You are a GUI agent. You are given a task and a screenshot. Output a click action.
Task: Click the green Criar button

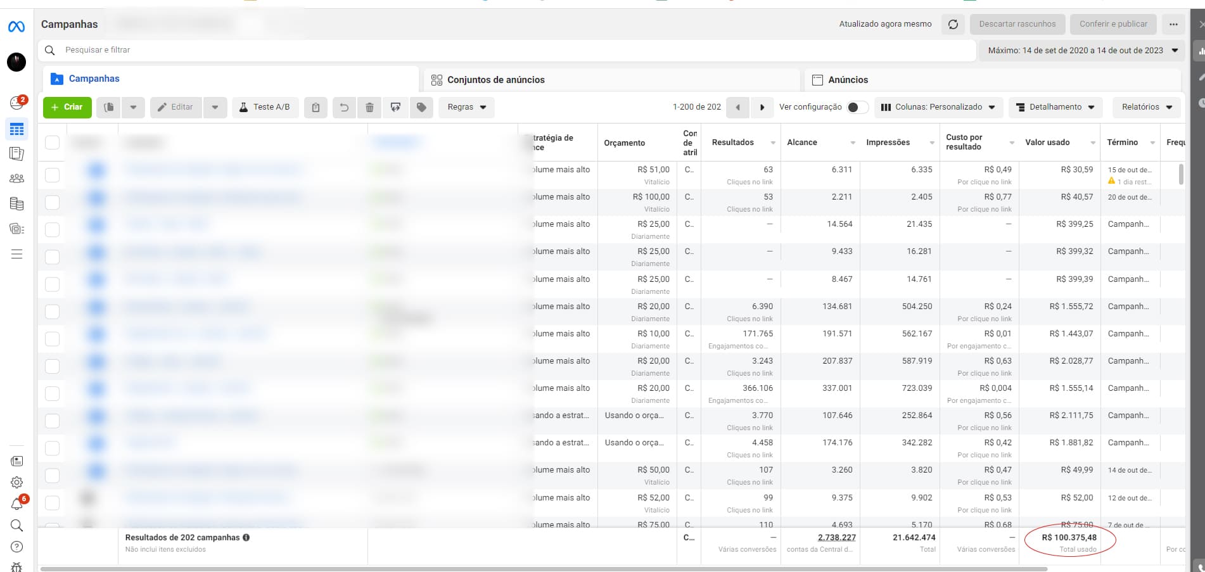(67, 107)
